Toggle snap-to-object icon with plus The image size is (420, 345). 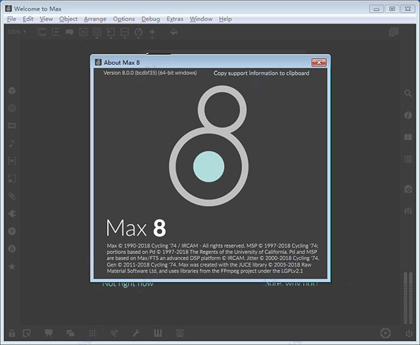click(114, 333)
